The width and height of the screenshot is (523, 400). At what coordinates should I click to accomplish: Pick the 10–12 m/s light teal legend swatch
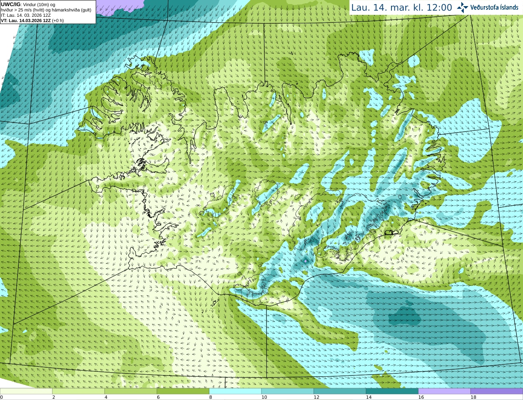288,391
